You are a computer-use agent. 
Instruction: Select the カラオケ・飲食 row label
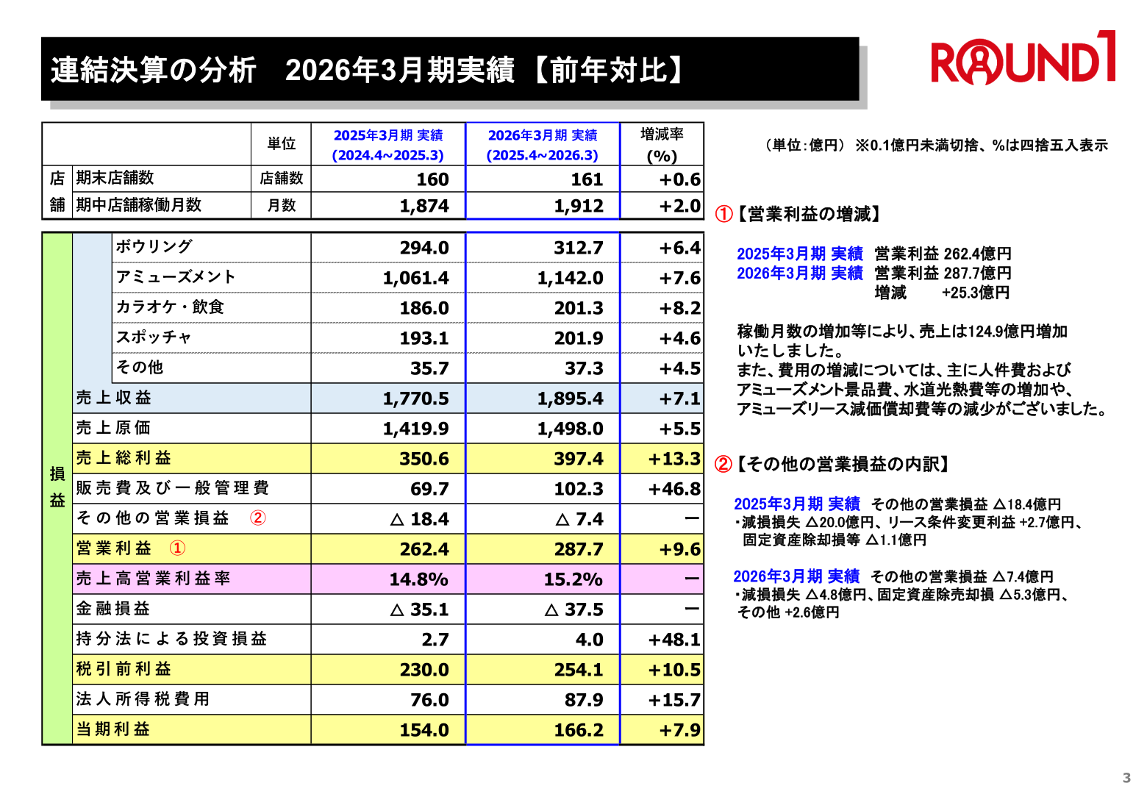[170, 307]
